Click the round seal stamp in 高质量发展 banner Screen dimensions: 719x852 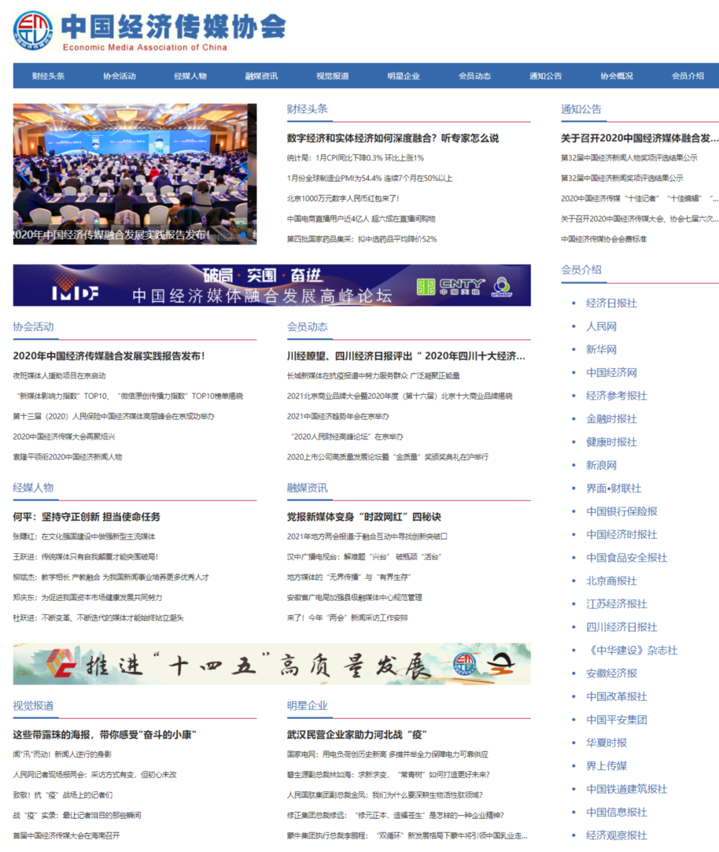(x=464, y=664)
